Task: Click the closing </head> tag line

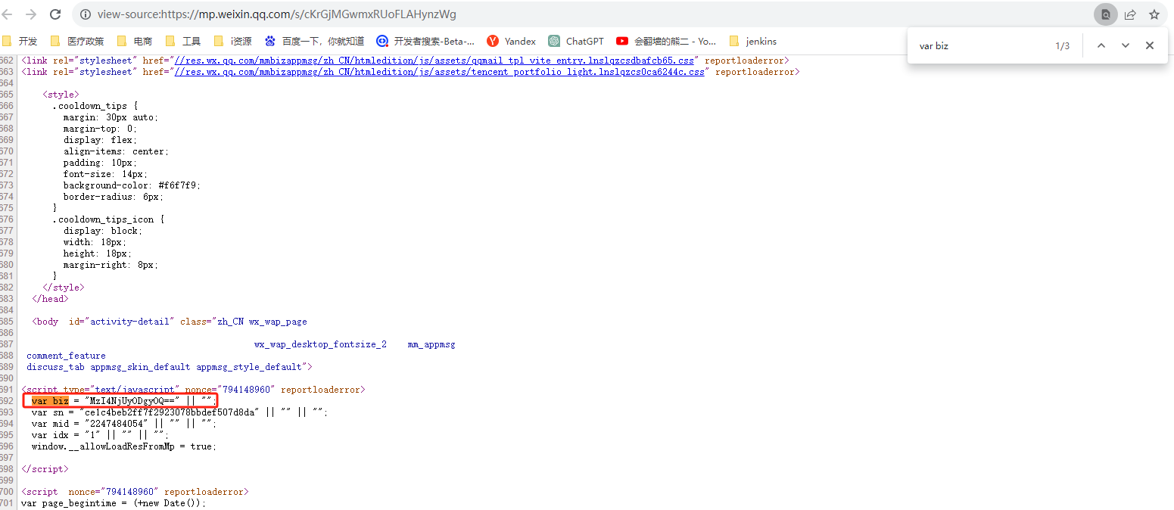Action: (50, 299)
